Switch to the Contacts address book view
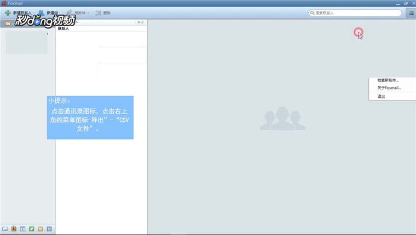The width and height of the screenshot is (416, 235). (14, 229)
